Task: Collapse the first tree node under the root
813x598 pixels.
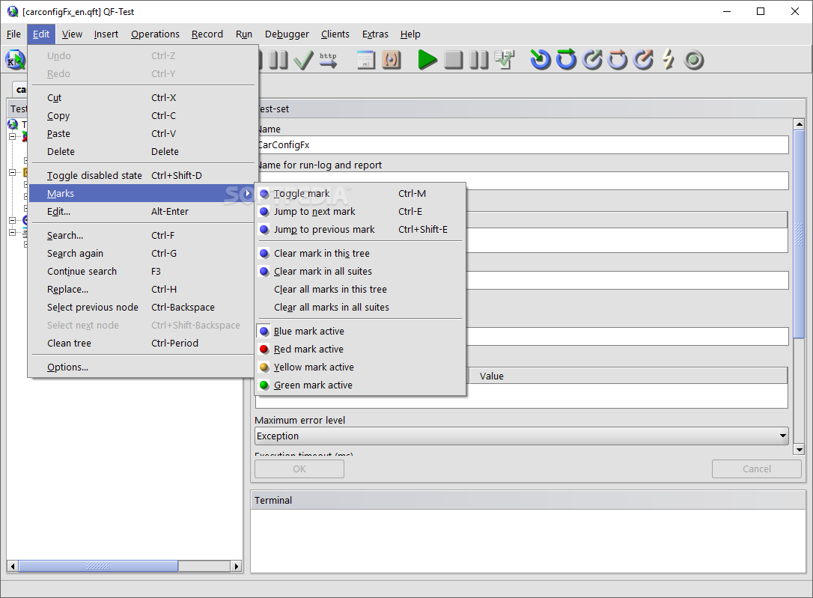Action: coord(12,137)
